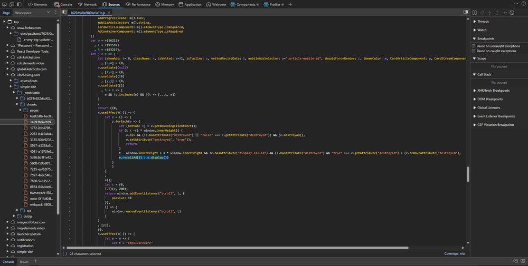Toggle the navigator sidebar icon
Viewport: 528px width, 266px height.
[x=64, y=12]
